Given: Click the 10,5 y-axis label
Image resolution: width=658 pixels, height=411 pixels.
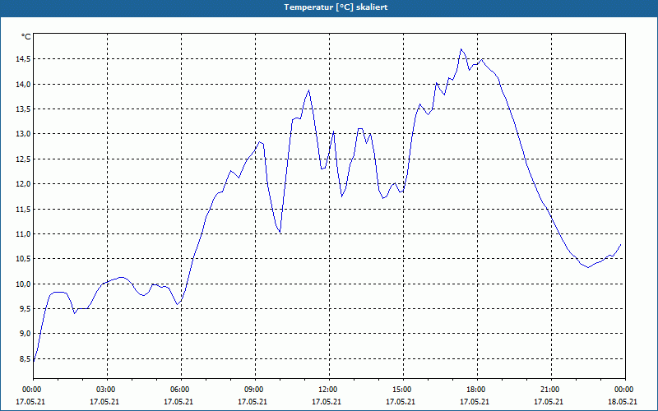Looking at the screenshot, I should 23,259.
